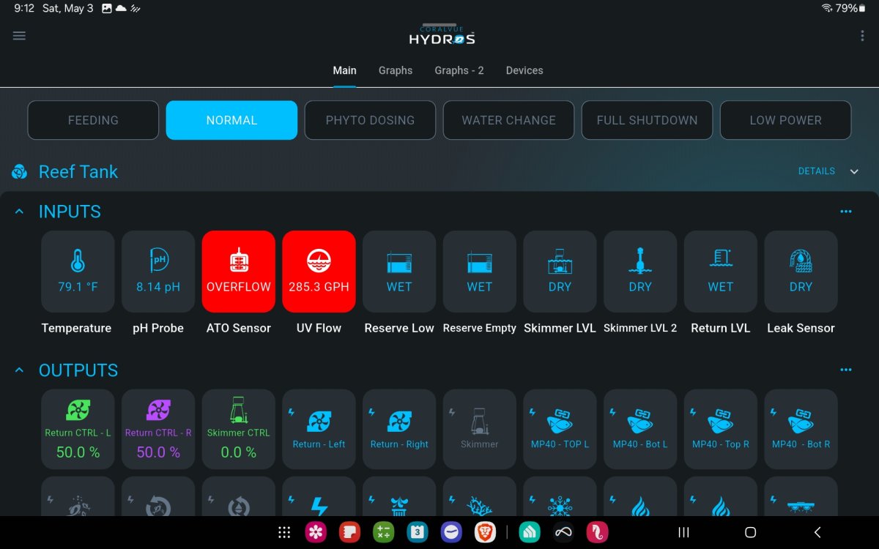Toggle the MP40 - Top R output
The width and height of the screenshot is (879, 549).
tap(721, 429)
